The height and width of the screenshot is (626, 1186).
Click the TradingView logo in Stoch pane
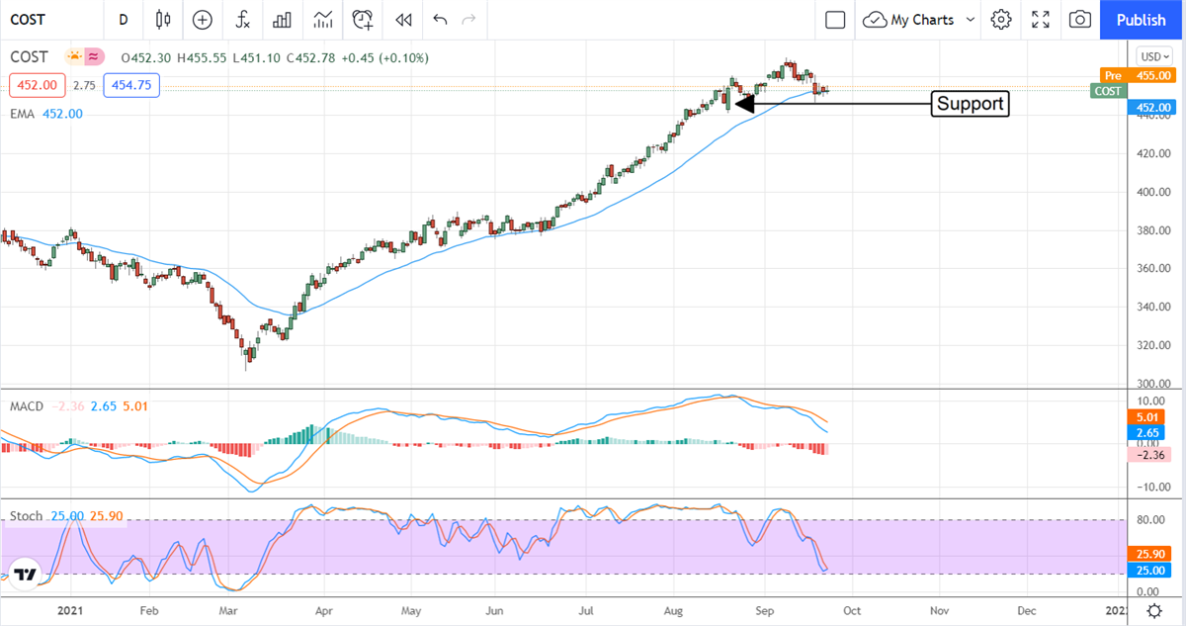pos(25,576)
